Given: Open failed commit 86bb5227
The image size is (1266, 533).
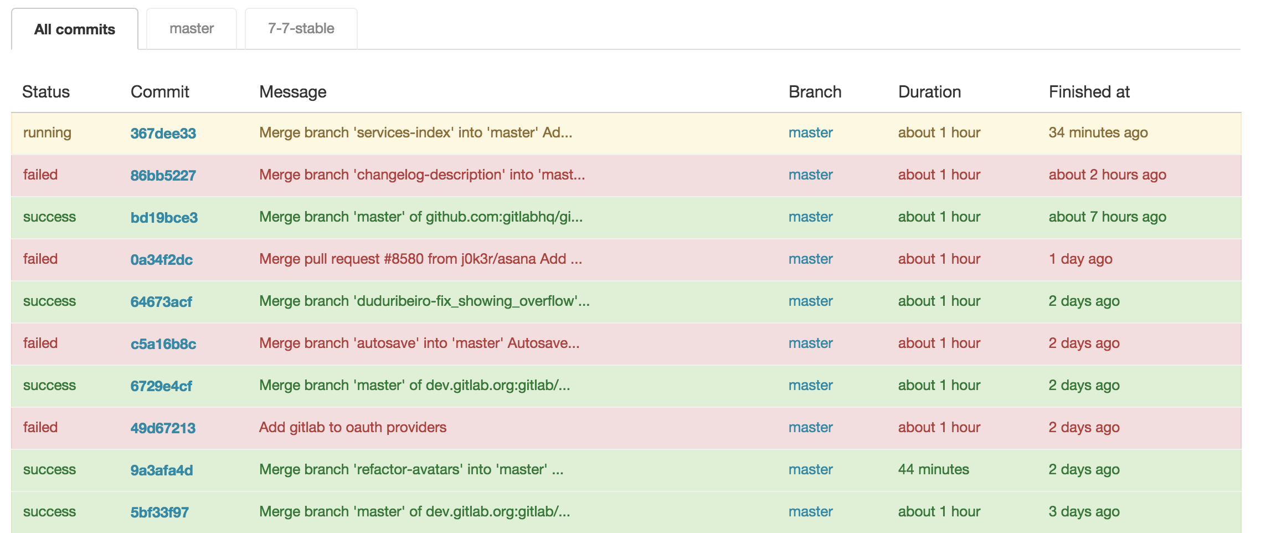Looking at the screenshot, I should click(x=163, y=175).
